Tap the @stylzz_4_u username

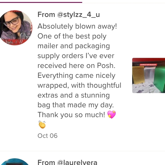coord(79,15)
